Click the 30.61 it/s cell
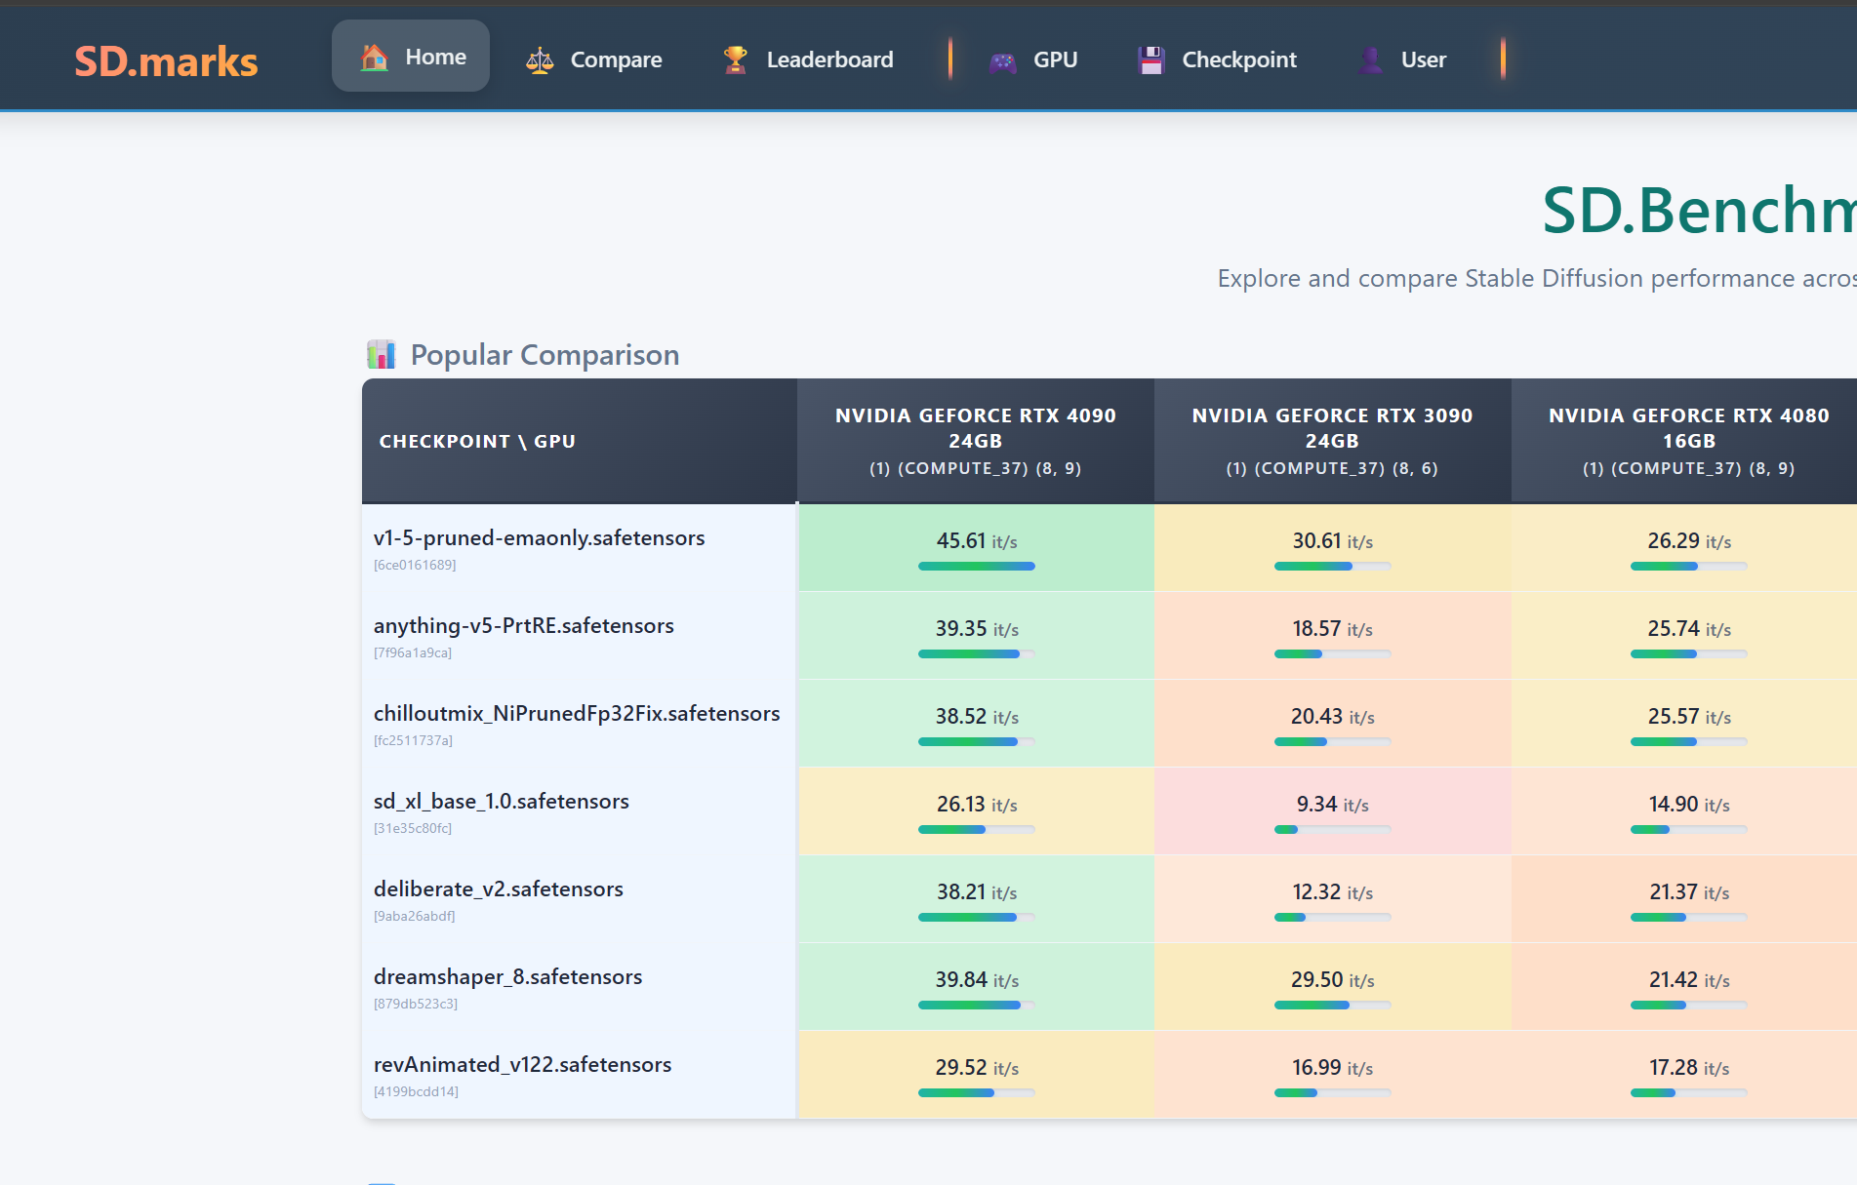Image resolution: width=1857 pixels, height=1185 pixels. click(x=1333, y=547)
